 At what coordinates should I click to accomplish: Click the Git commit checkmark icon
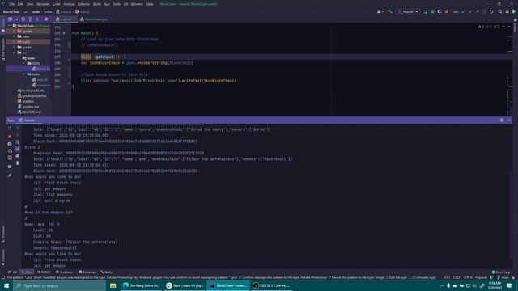[x=470, y=11]
